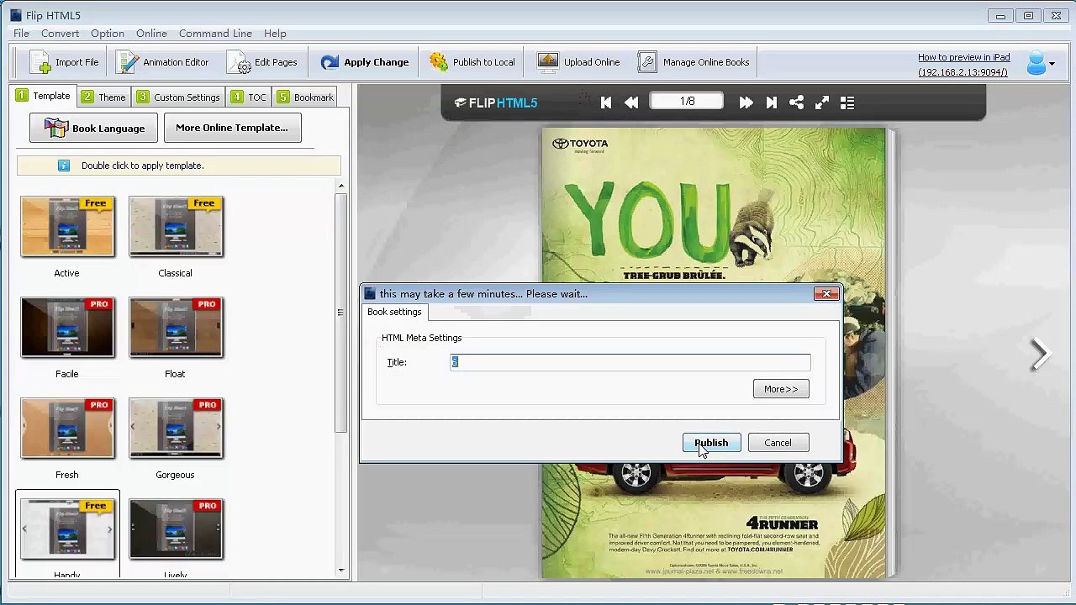Go to the first page of the flipbook
Screen dimensions: 1076x605
[x=606, y=103]
